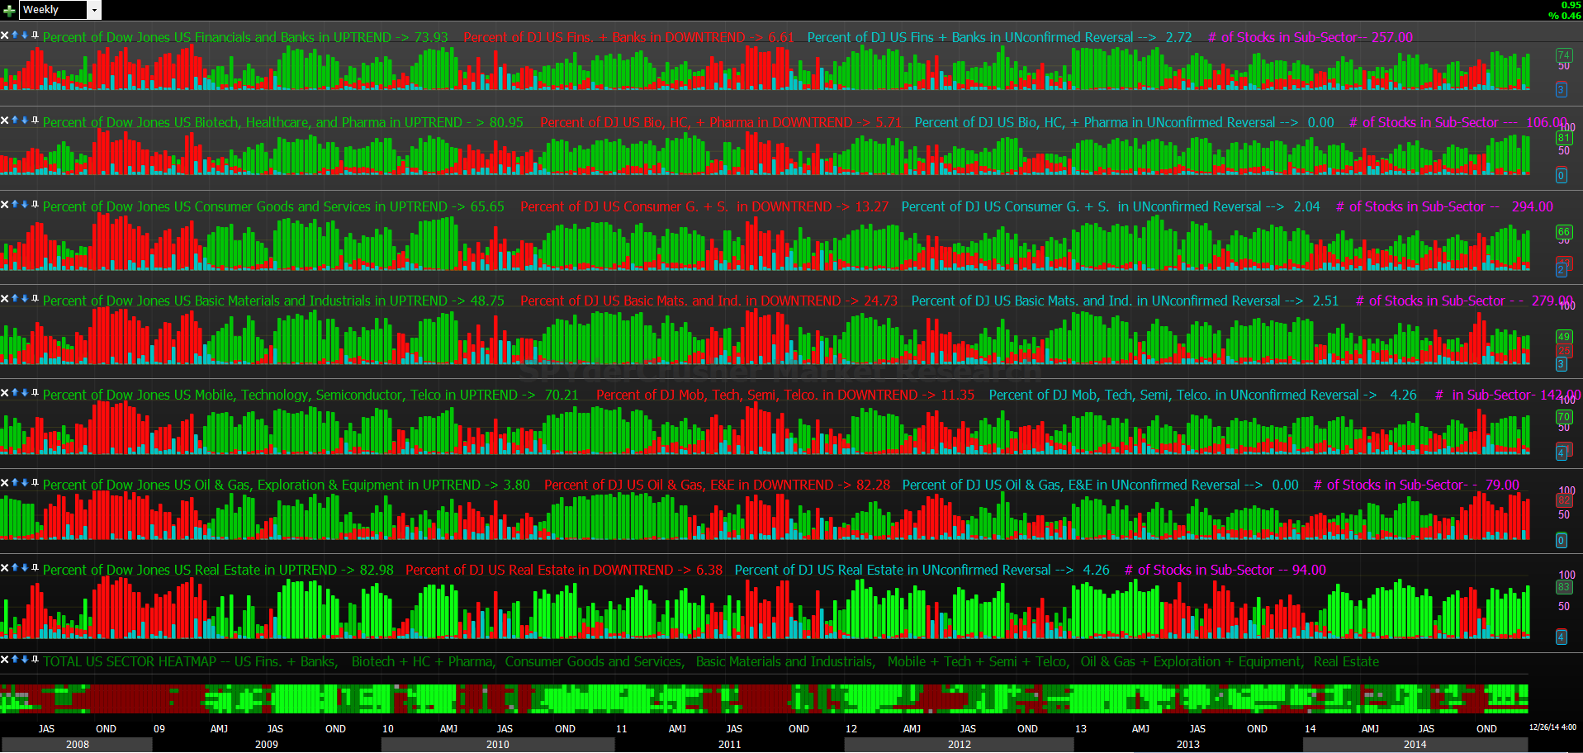Select the 2010 year on time axis
The height and width of the screenshot is (753, 1583).
click(498, 745)
